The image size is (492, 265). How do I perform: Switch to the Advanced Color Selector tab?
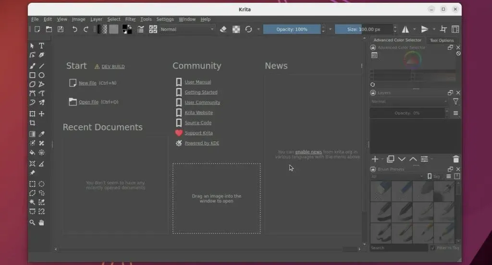[397, 40]
